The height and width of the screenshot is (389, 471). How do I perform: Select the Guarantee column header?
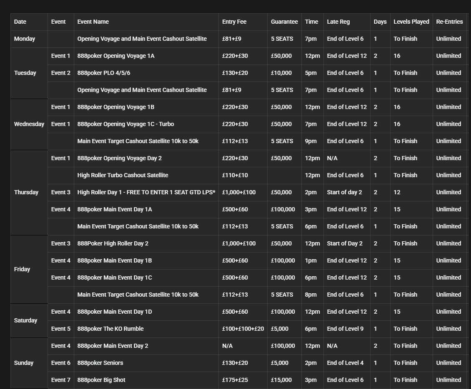tap(284, 22)
